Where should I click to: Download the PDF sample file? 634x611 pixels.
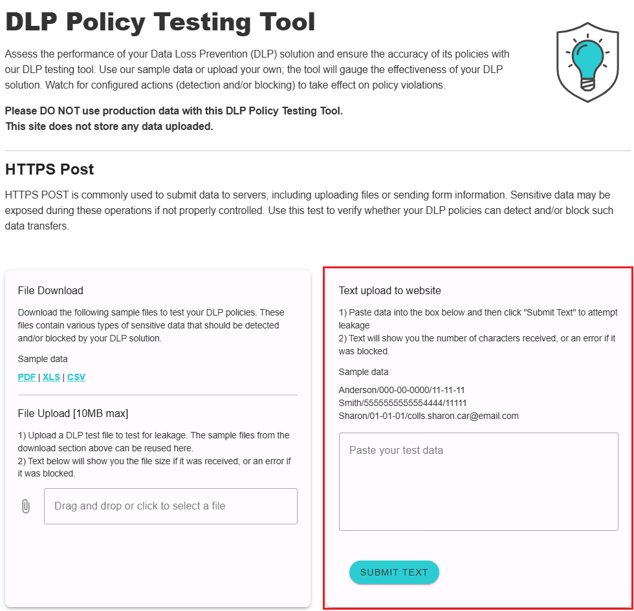[27, 377]
